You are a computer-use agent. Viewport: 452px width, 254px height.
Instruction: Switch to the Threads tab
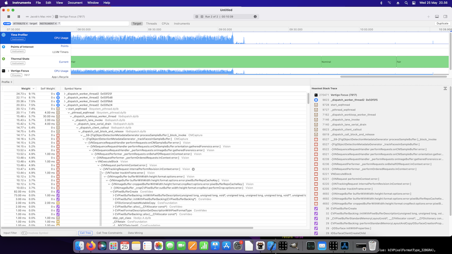[x=151, y=23]
